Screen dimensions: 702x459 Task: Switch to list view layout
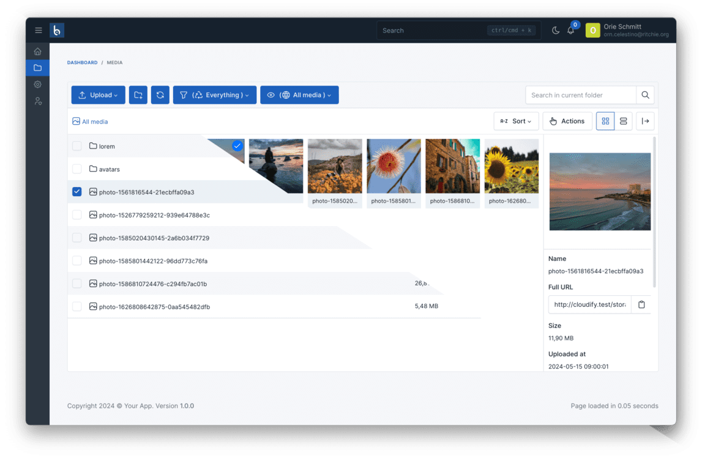[x=623, y=121]
